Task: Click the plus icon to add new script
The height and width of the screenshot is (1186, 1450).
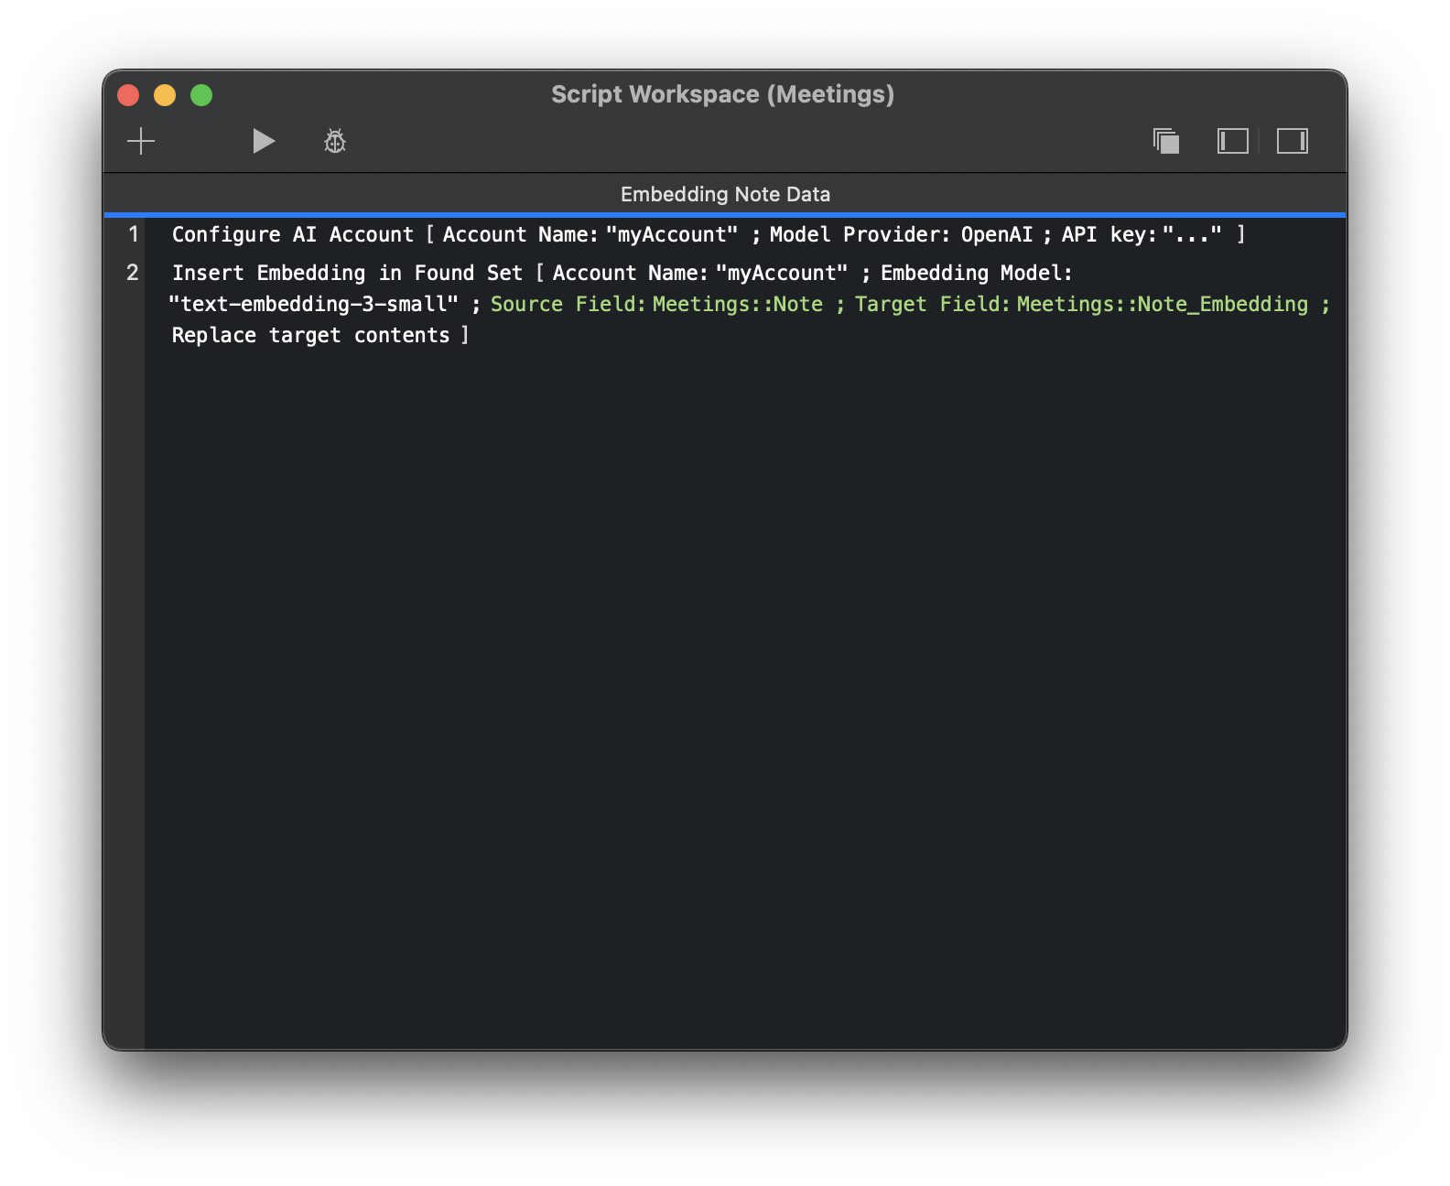Action: tap(141, 141)
